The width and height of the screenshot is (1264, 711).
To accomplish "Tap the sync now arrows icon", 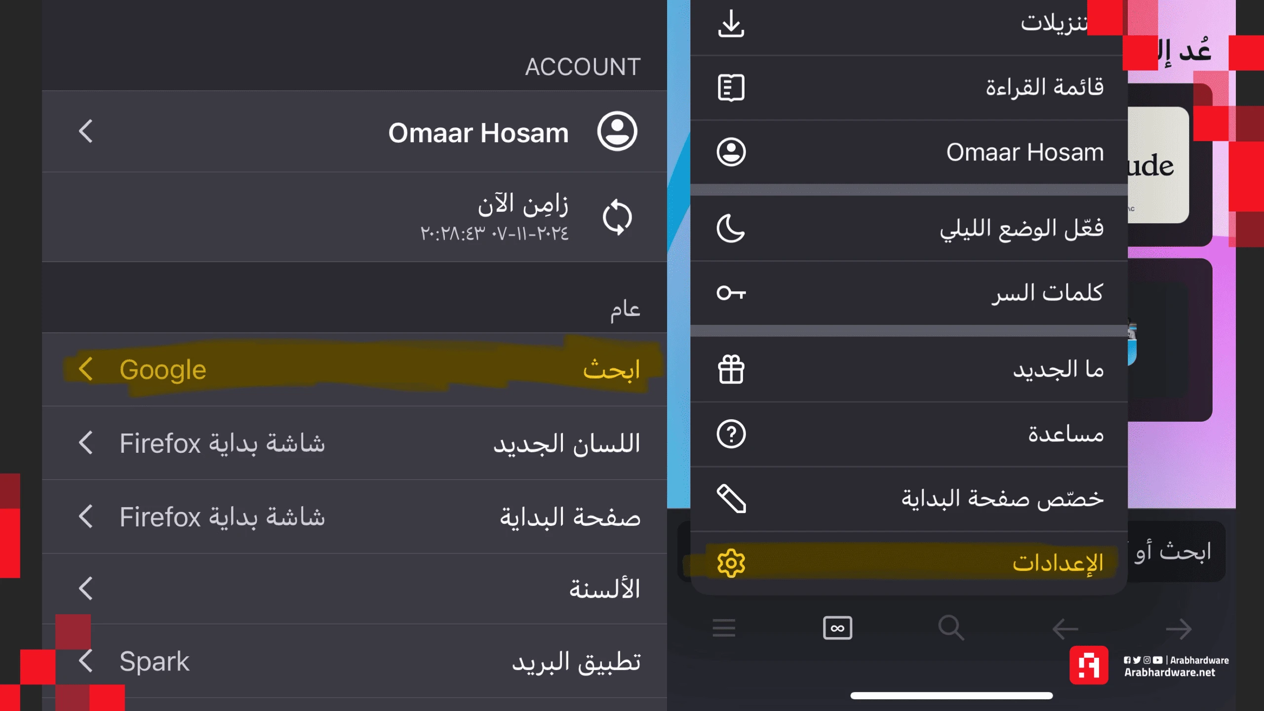I will tap(617, 217).
